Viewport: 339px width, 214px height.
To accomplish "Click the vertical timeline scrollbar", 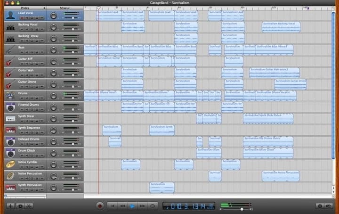I will 333,85.
